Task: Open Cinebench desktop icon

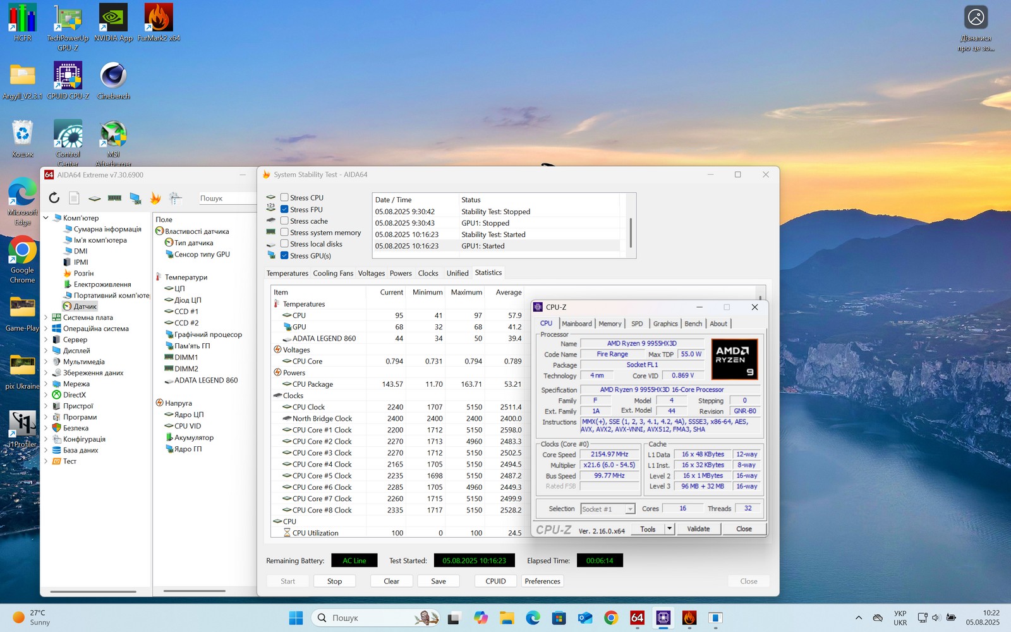Action: click(x=114, y=80)
